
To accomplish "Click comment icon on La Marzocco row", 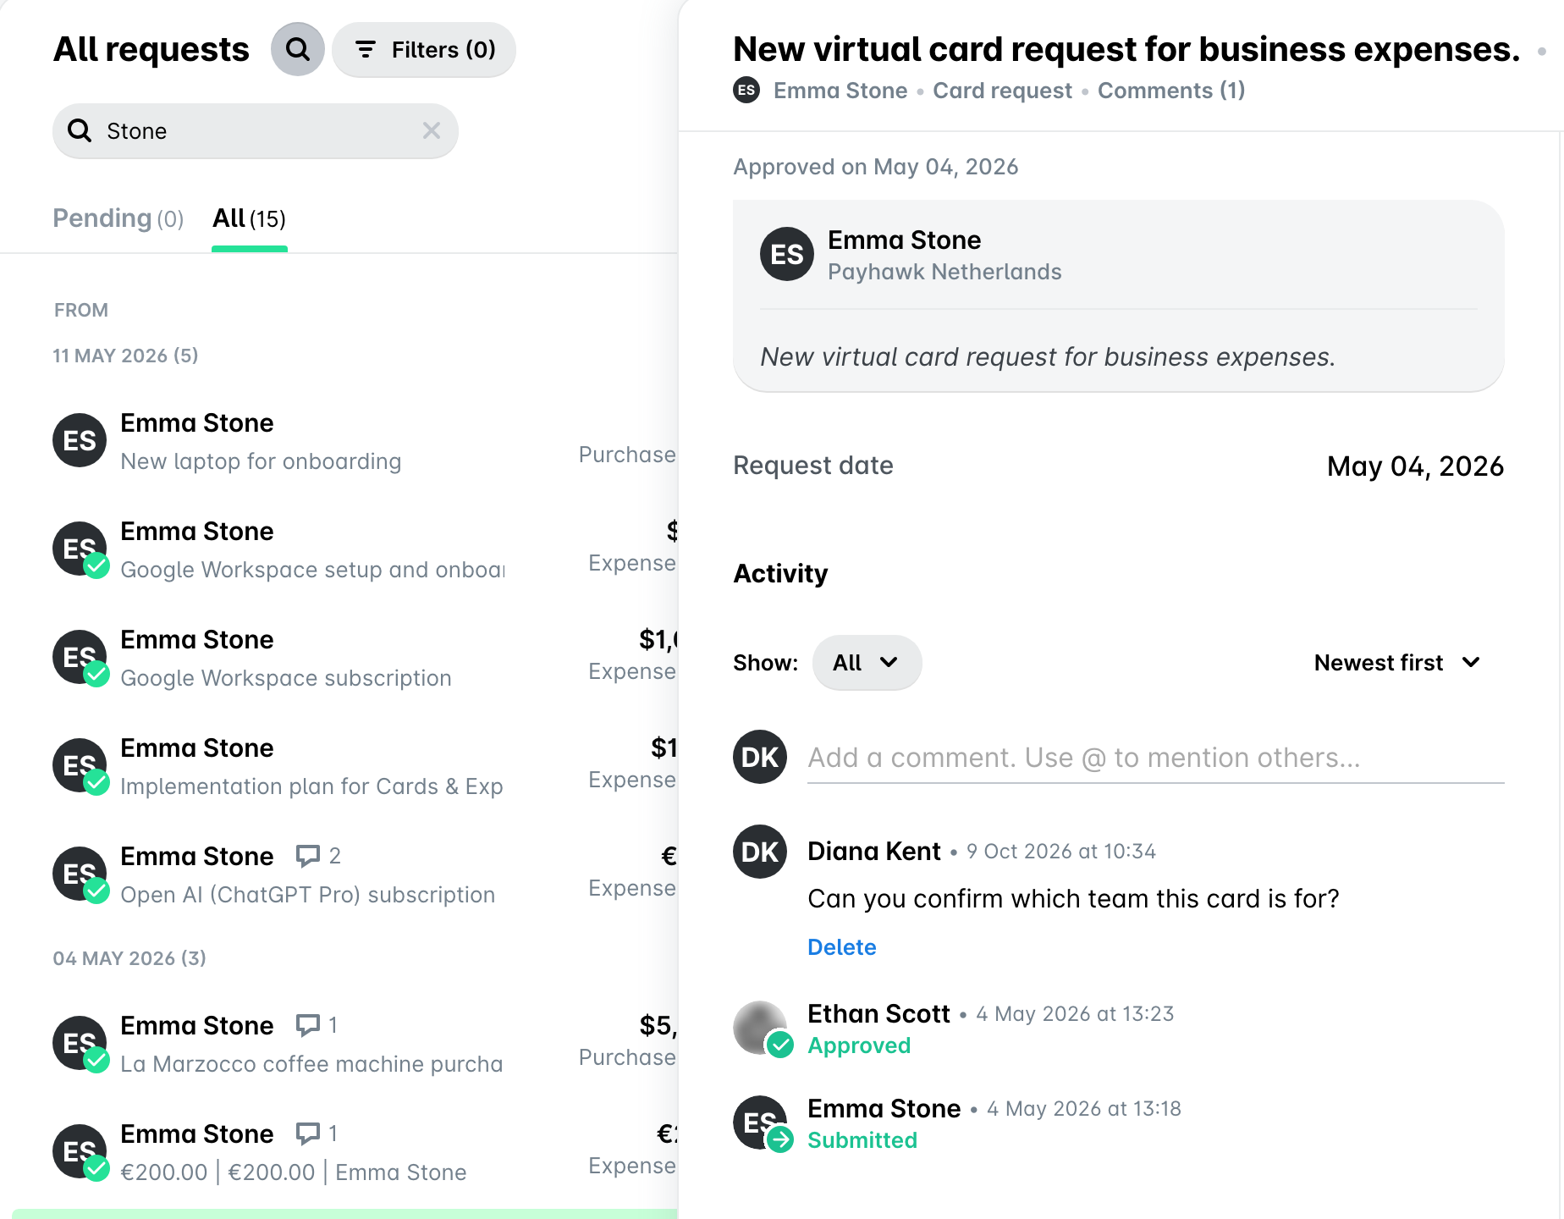I will point(308,1025).
